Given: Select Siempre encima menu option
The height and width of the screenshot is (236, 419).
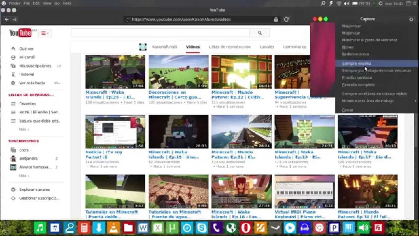Looking at the screenshot, I should pos(376,64).
